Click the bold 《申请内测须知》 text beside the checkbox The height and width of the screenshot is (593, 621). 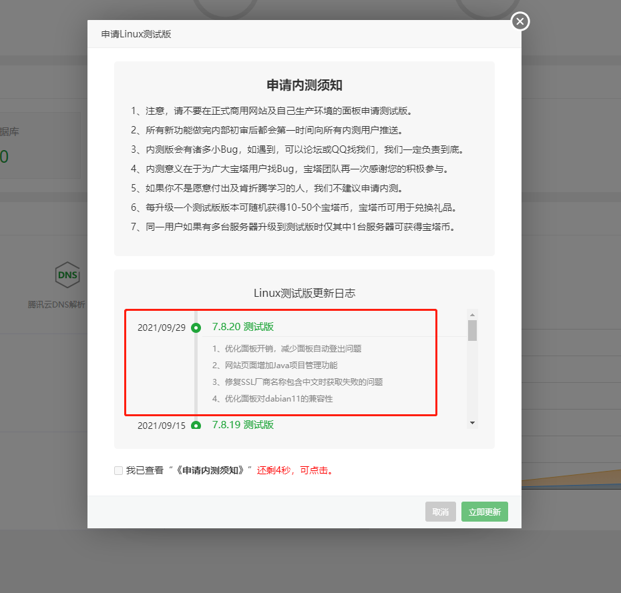point(210,470)
